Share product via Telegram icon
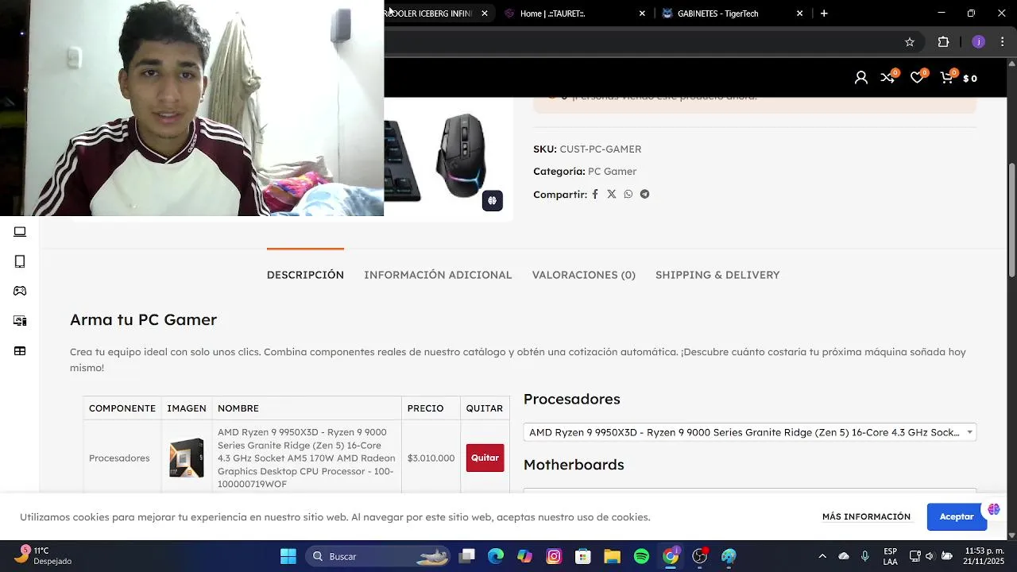This screenshot has width=1017, height=572. tap(644, 194)
